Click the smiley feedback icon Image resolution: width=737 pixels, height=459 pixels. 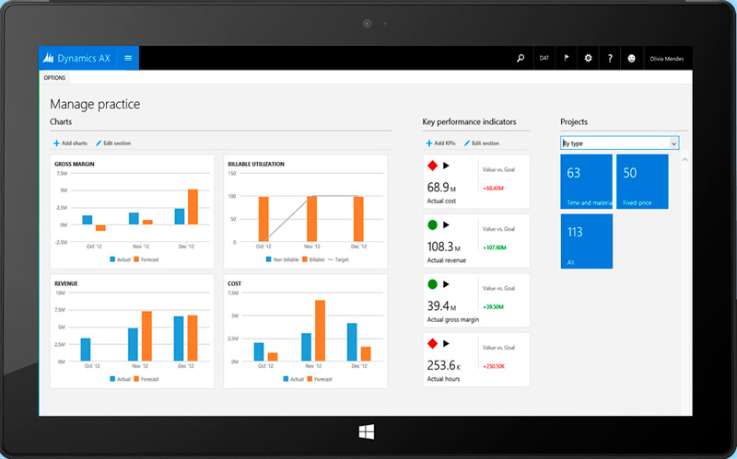[632, 58]
